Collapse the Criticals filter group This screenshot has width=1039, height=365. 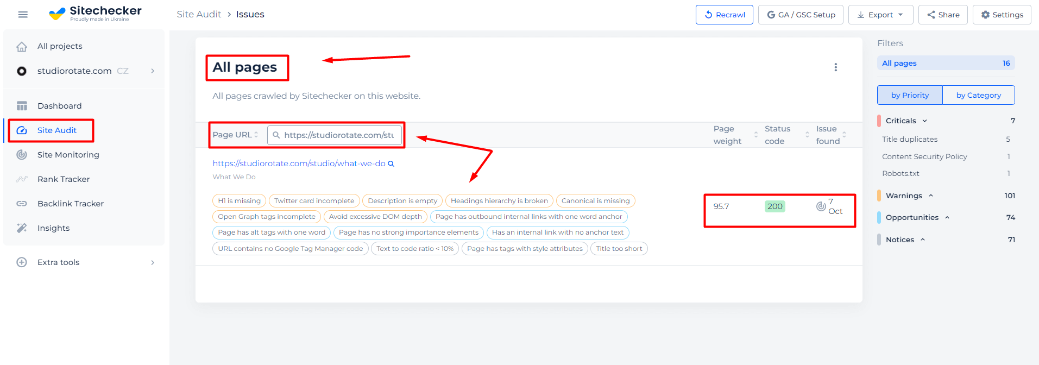924,121
